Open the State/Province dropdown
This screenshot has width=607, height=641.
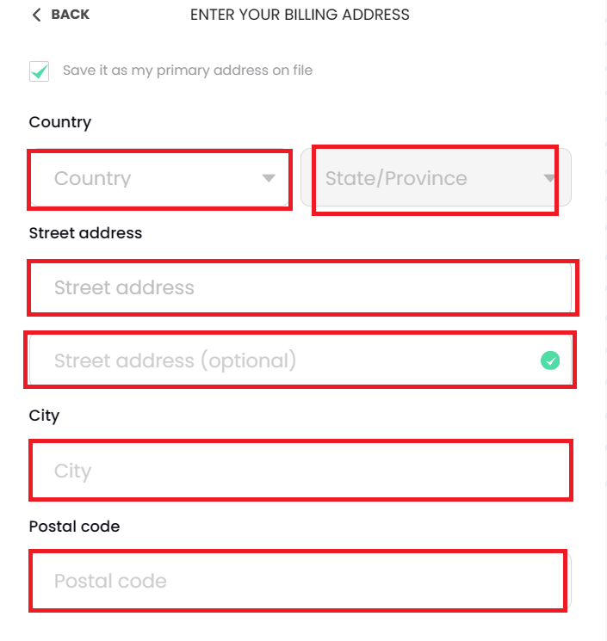click(x=435, y=179)
